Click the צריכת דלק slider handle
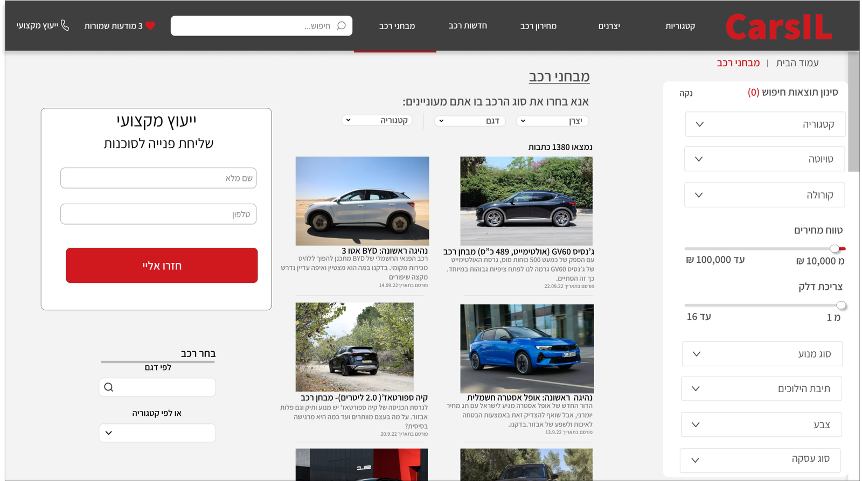The height and width of the screenshot is (481, 862). pos(841,305)
